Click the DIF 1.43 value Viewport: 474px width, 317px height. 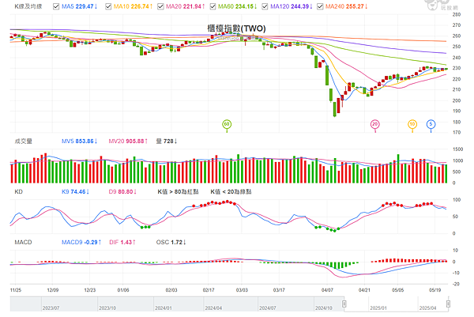pos(122,242)
